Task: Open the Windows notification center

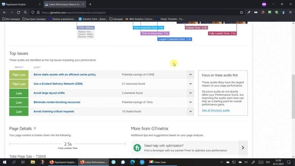Action: (289, 162)
